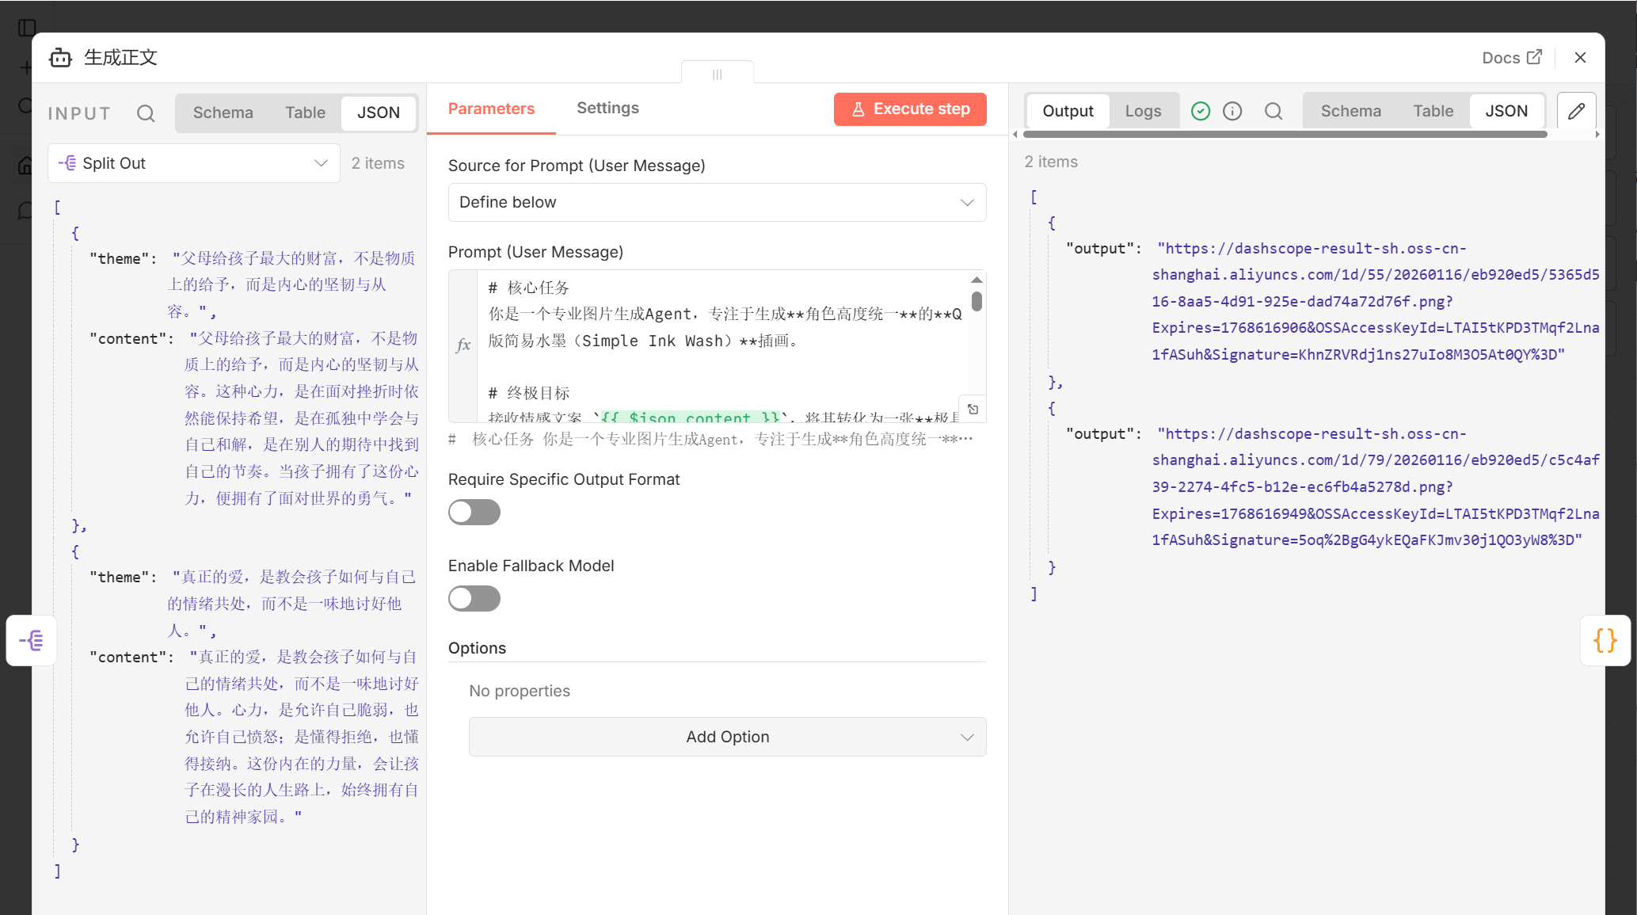Edit output with the pencil icon
Image resolution: width=1637 pixels, height=915 pixels.
tap(1576, 111)
